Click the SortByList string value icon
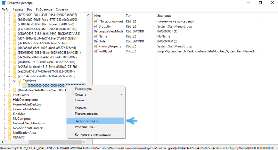Viewport: 278px width, 150px height. [x=96, y=51]
